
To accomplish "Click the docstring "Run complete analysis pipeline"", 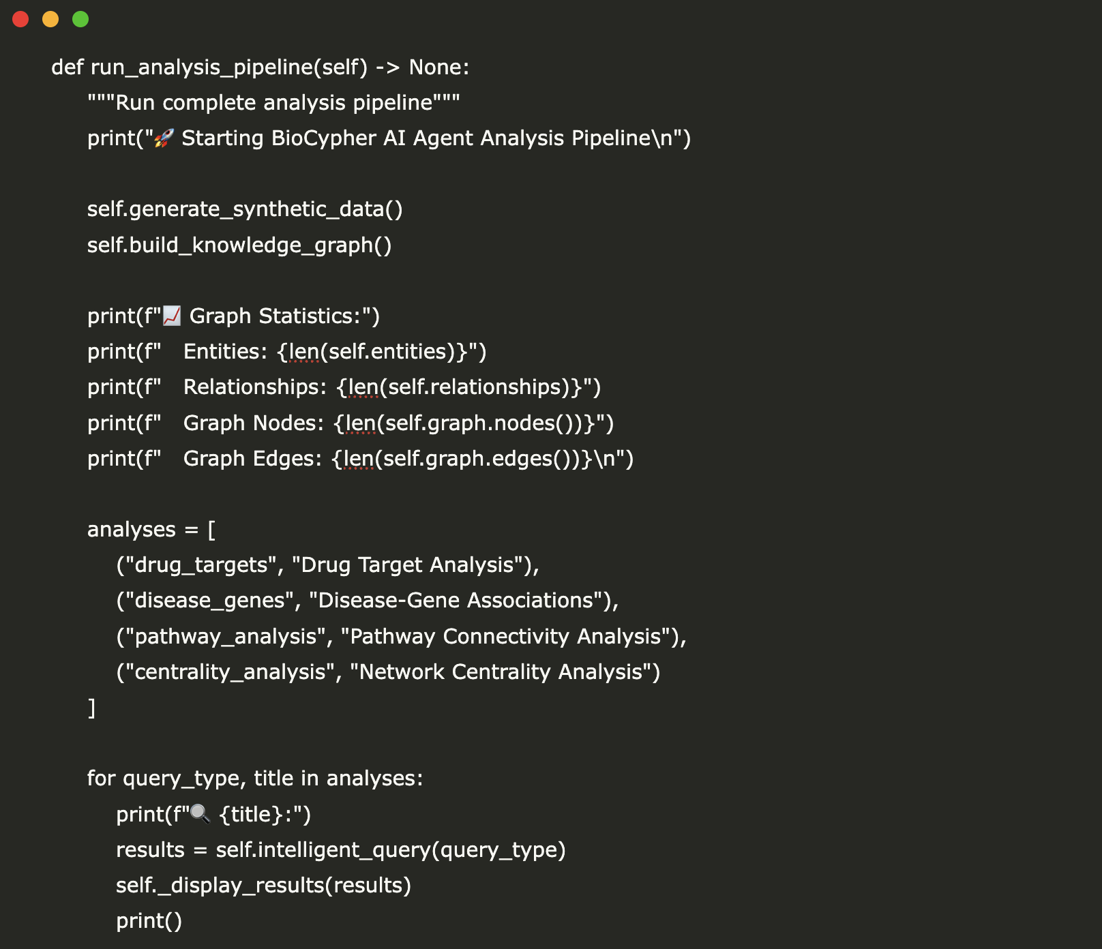I will click(273, 103).
